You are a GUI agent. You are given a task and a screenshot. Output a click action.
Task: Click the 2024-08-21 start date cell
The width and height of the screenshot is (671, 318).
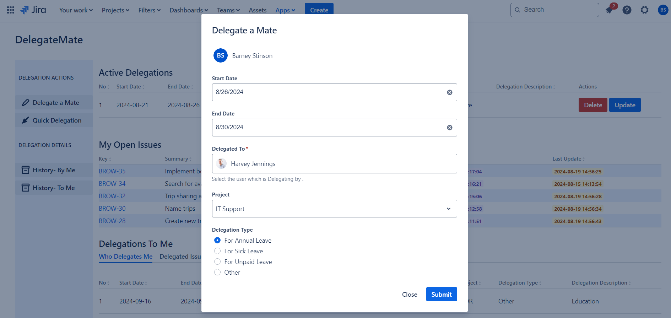pos(132,105)
